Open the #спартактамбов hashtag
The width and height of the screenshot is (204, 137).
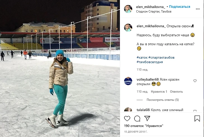tap(161, 57)
